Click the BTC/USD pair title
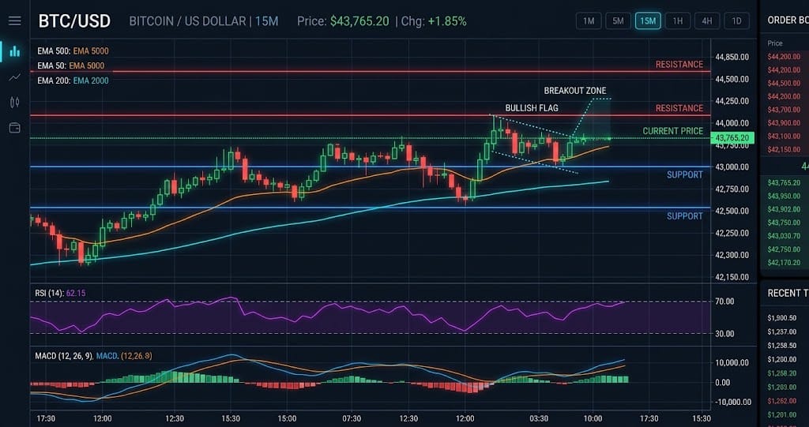 click(x=74, y=21)
